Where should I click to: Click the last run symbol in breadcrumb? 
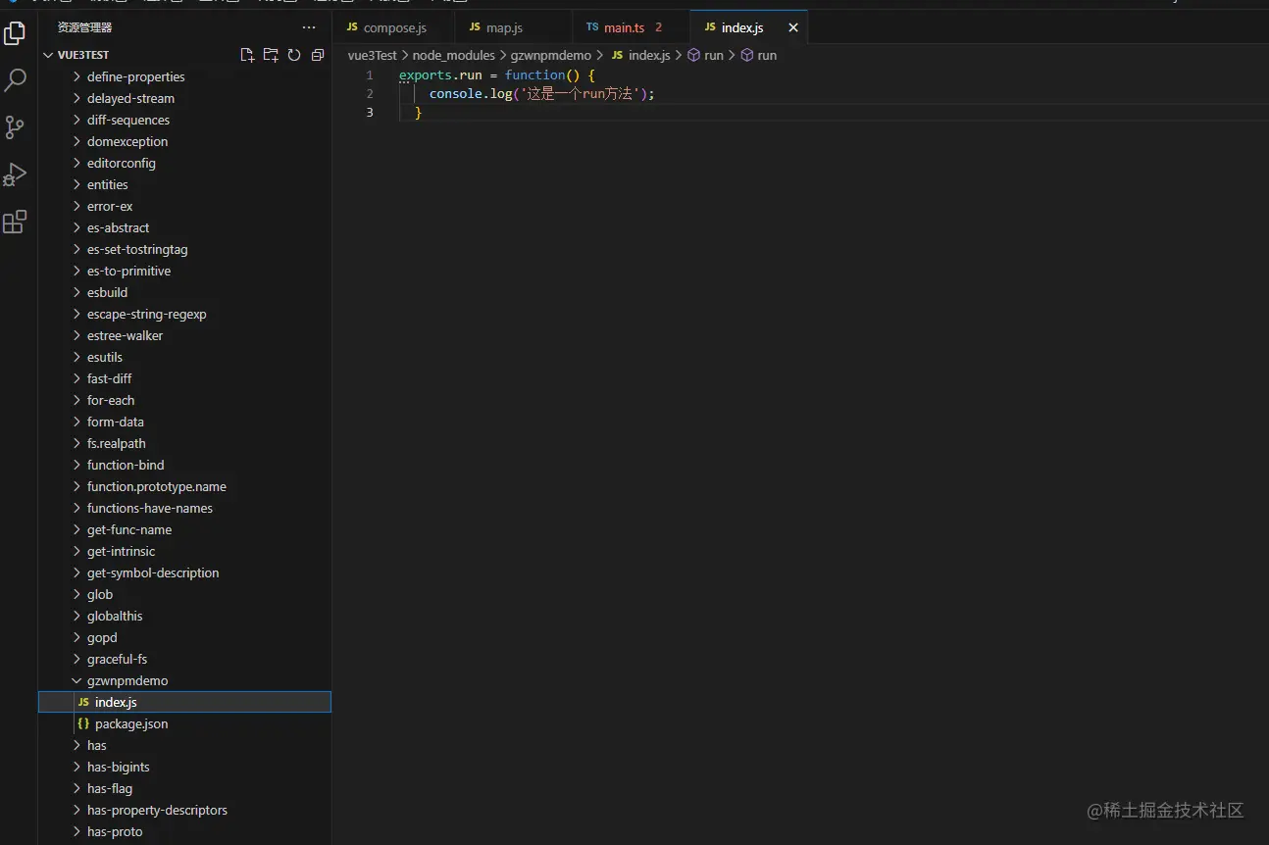click(x=758, y=56)
